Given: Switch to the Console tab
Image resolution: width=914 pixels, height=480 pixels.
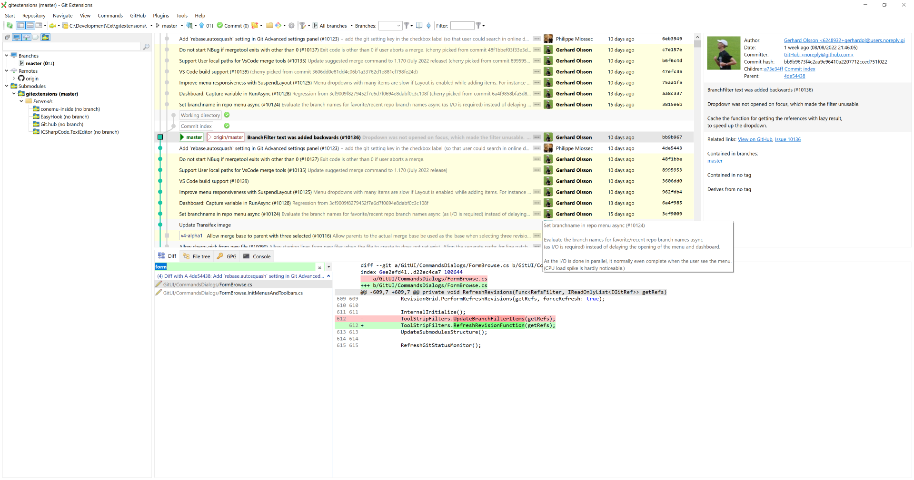Looking at the screenshot, I should (261, 256).
